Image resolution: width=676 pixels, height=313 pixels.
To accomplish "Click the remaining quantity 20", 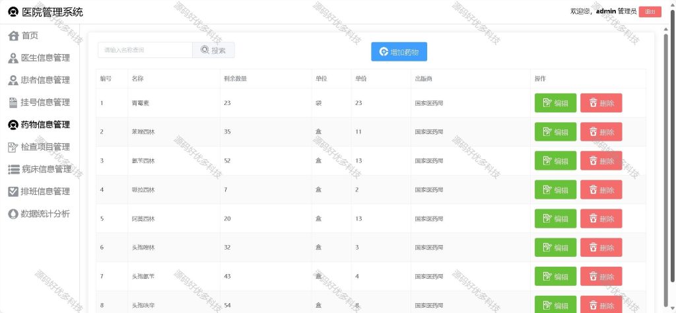I will pos(227,219).
